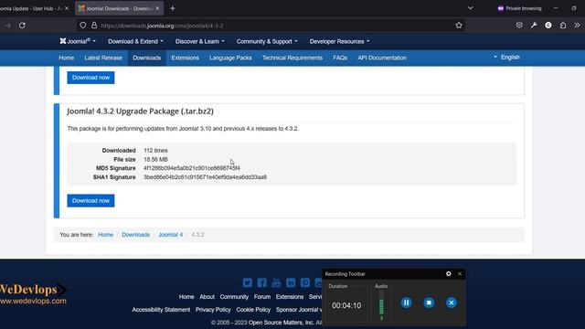Image resolution: width=585 pixels, height=329 pixels.
Task: Expand Discover & Learn menu
Action: click(x=199, y=41)
